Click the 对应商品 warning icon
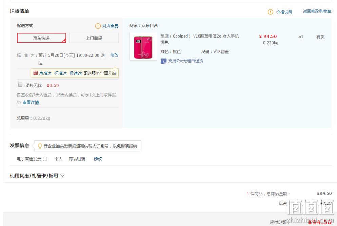Viewport: 337px width, 226px height. click(98, 26)
